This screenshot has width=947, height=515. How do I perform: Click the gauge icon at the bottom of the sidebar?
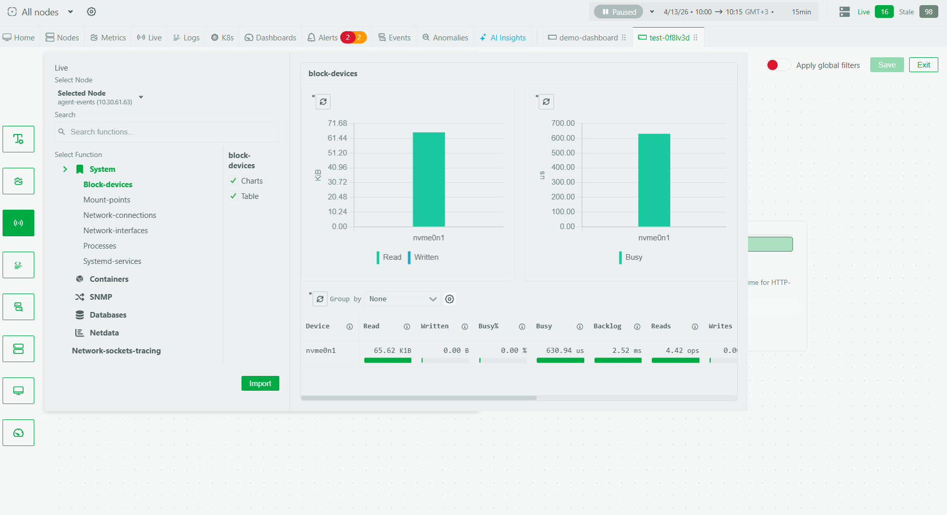tap(18, 432)
